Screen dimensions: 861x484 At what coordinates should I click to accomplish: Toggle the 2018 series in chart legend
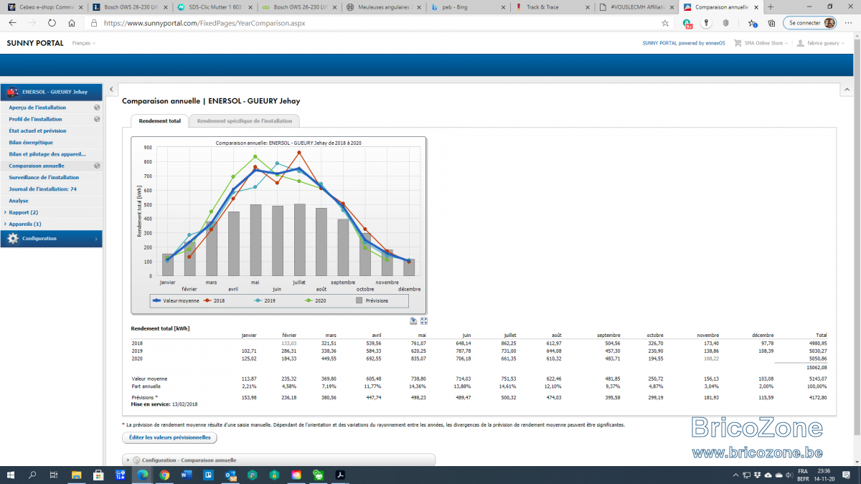[214, 300]
